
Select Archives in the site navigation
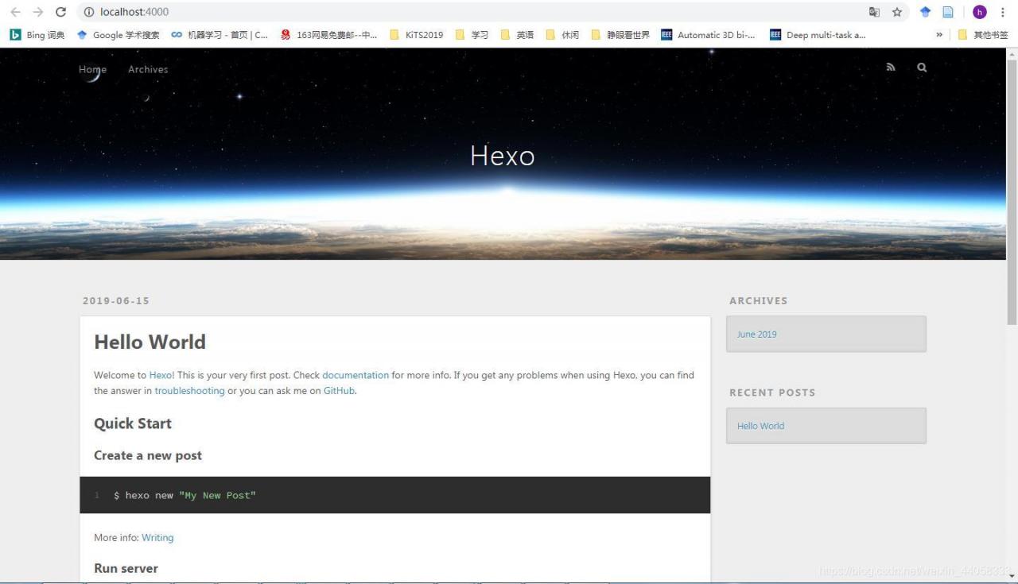point(147,69)
